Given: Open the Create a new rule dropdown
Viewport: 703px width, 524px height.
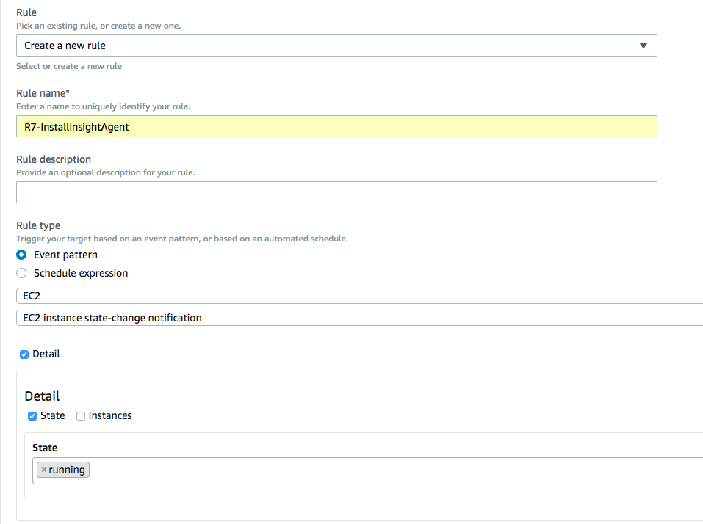Looking at the screenshot, I should [x=336, y=46].
